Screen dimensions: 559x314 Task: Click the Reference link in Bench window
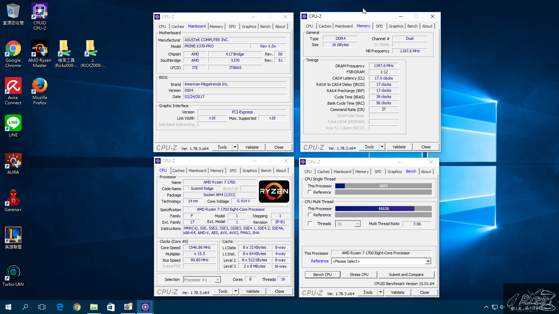pos(320,261)
